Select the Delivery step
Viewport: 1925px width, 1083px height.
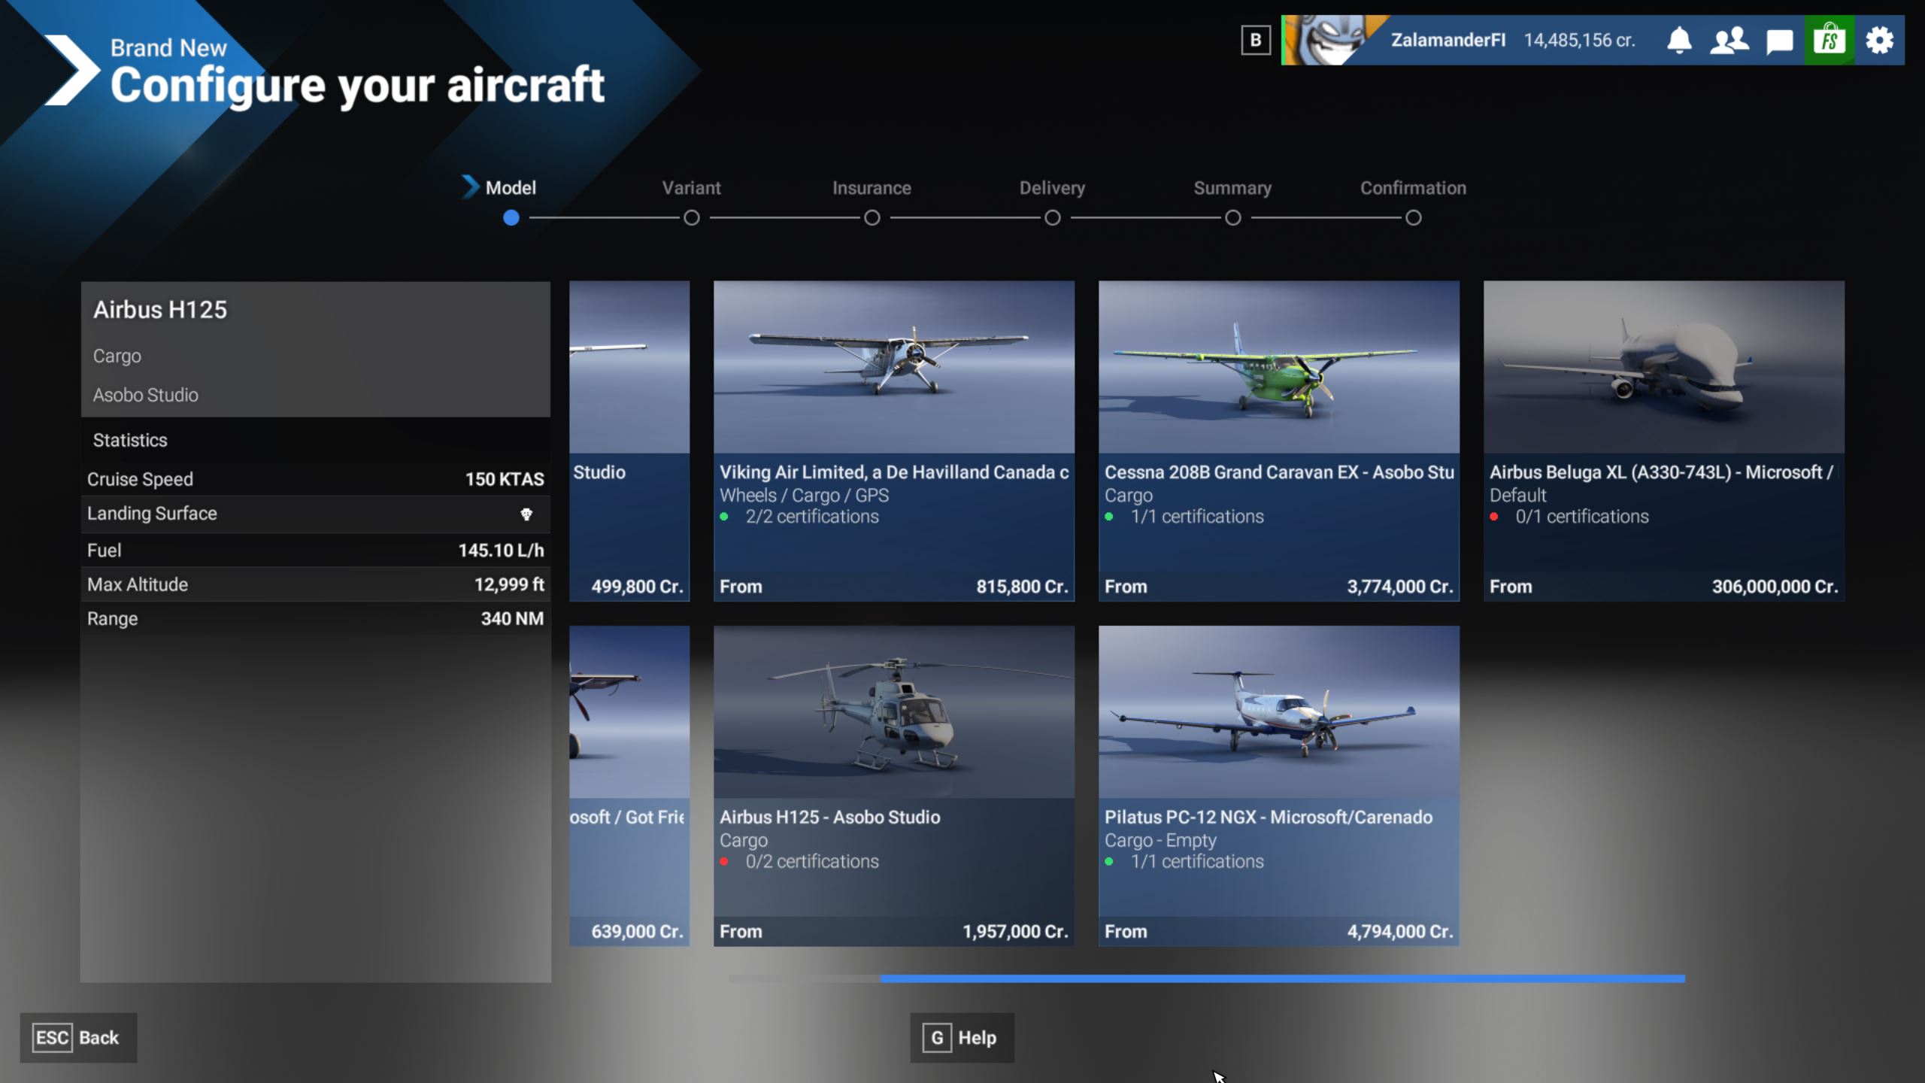click(x=1052, y=188)
